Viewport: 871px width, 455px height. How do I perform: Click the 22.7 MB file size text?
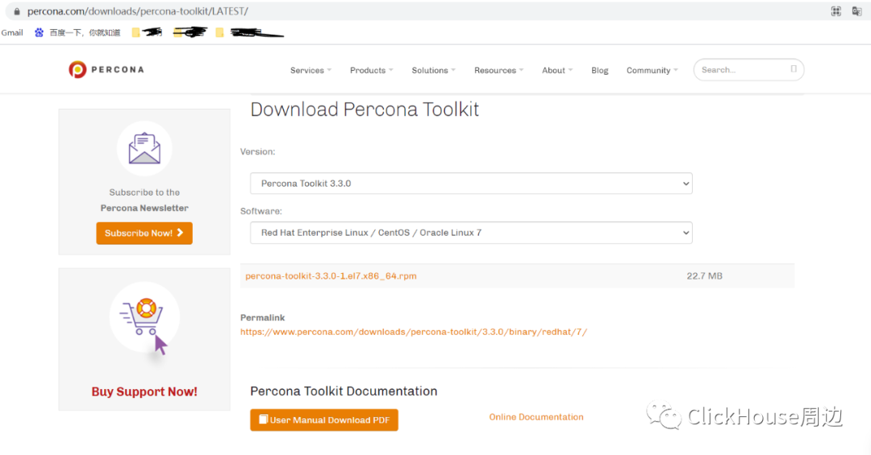tap(704, 275)
